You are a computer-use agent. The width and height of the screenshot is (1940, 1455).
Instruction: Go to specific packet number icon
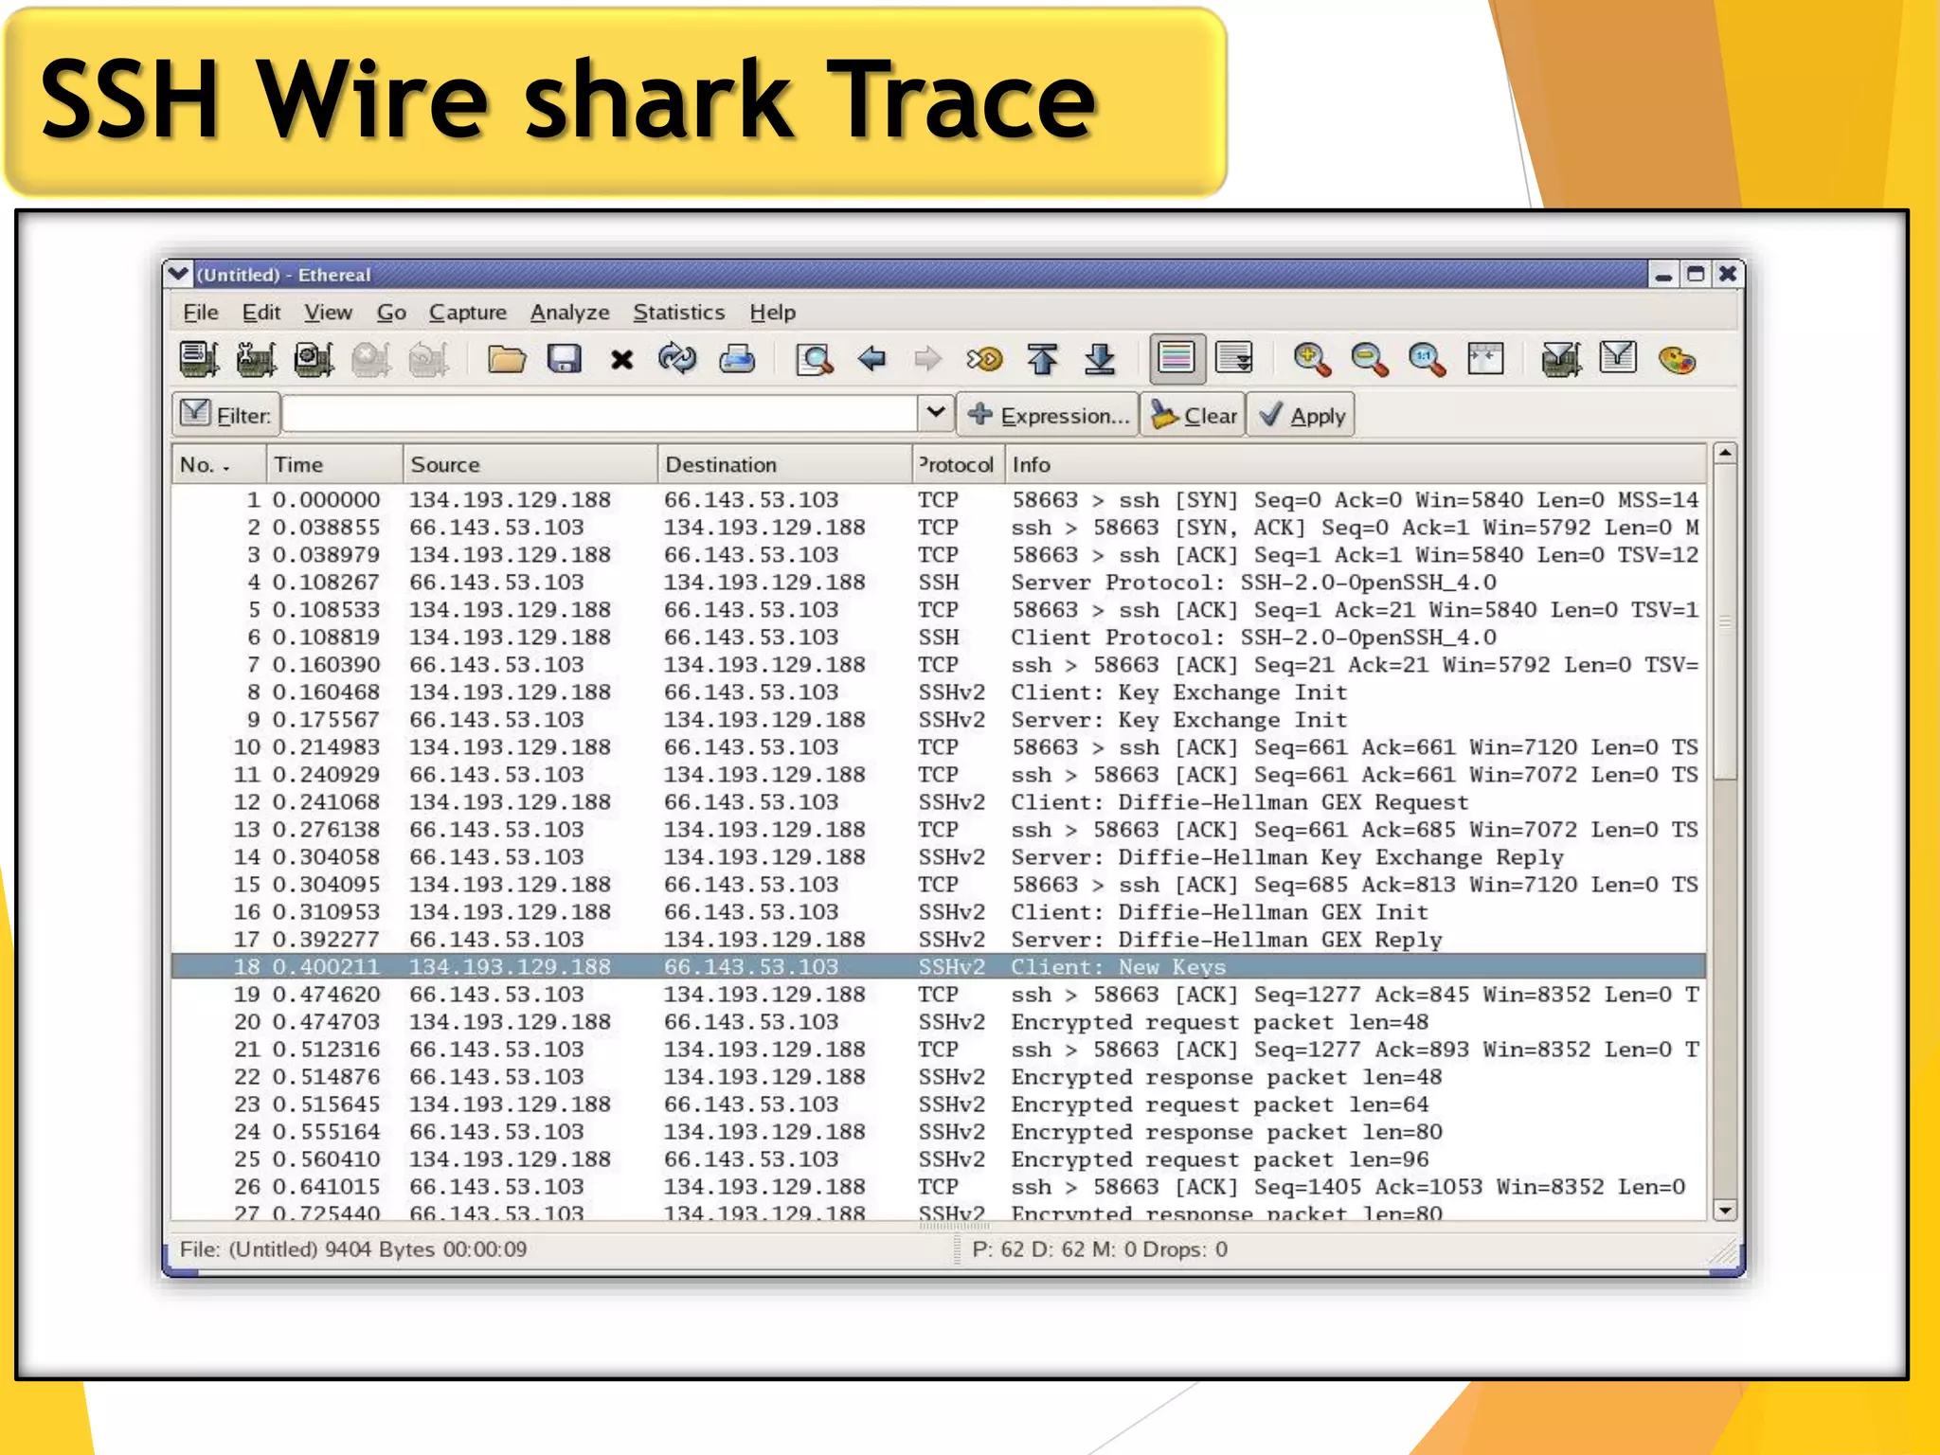[x=985, y=359]
